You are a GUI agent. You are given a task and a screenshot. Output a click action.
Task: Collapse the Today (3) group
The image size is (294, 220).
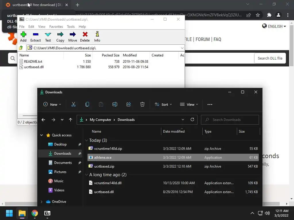click(x=86, y=140)
